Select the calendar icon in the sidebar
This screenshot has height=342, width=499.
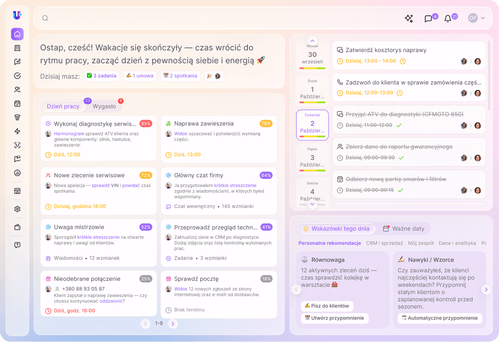tap(17, 103)
